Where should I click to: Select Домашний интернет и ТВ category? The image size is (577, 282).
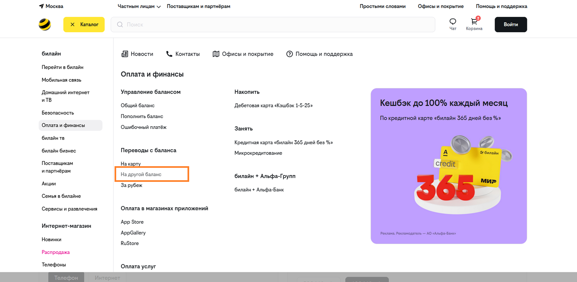(66, 96)
